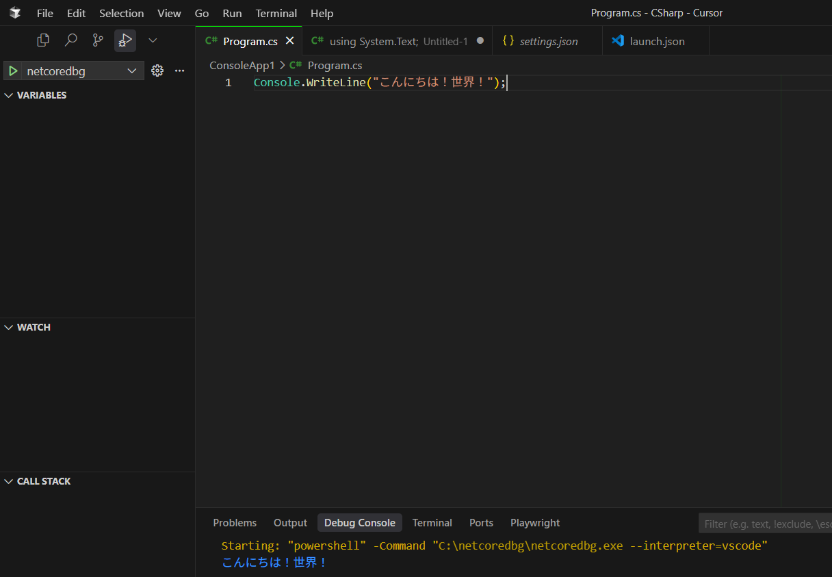Click the Console identifier in code
832x577 pixels.
(x=276, y=83)
